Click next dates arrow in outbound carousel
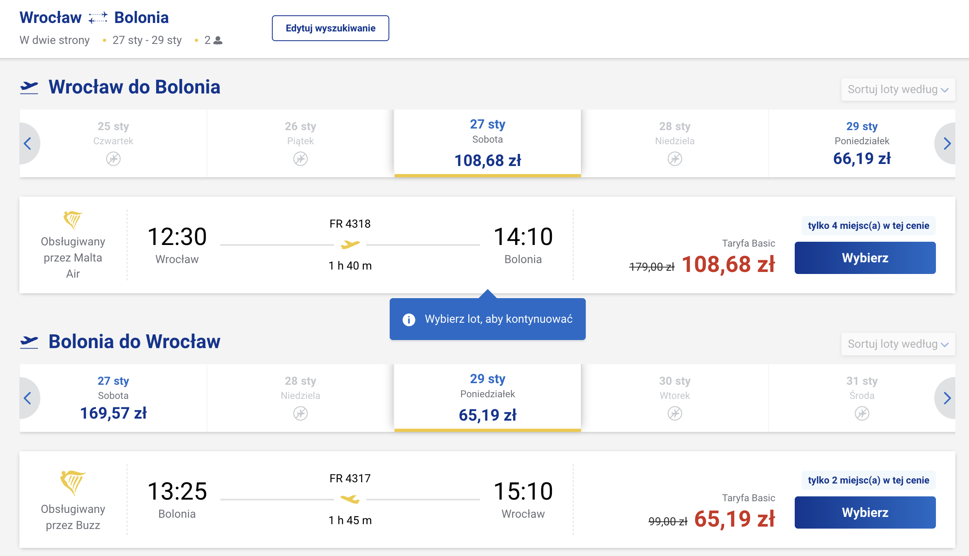The width and height of the screenshot is (969, 556). point(946,143)
